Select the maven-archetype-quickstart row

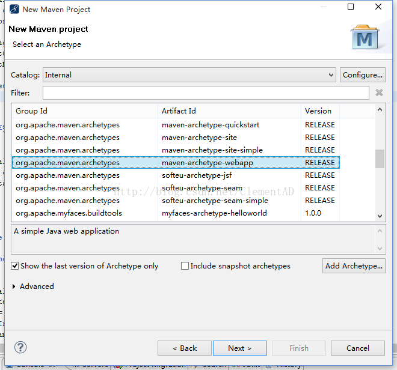click(176, 125)
